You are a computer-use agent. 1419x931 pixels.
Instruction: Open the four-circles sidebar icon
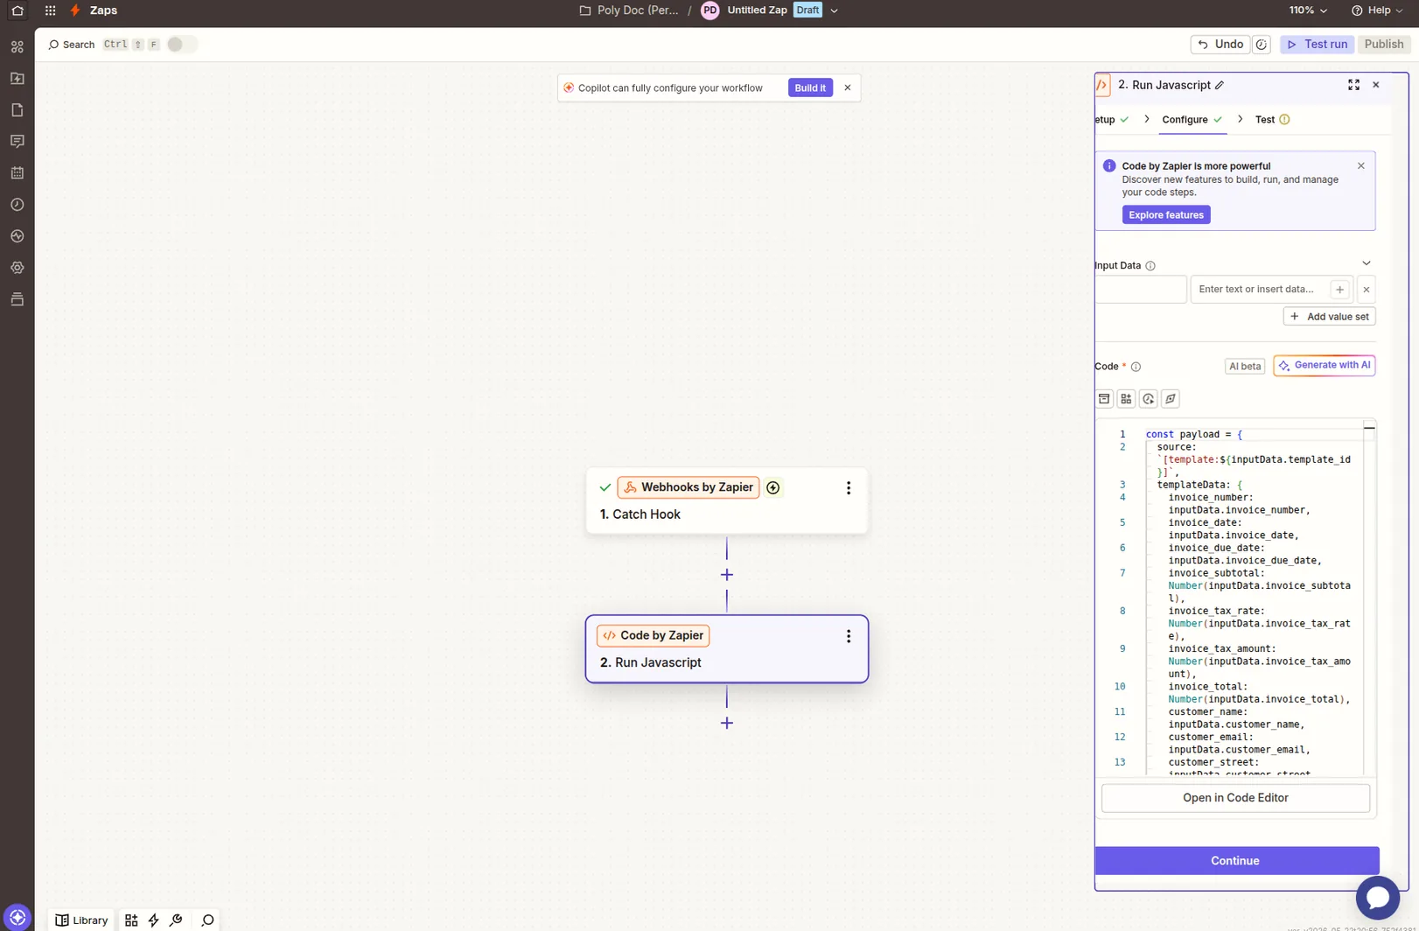(x=17, y=47)
